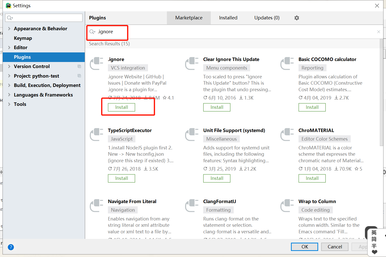
Task: Click the JavaScript category tag
Action: 122,139
